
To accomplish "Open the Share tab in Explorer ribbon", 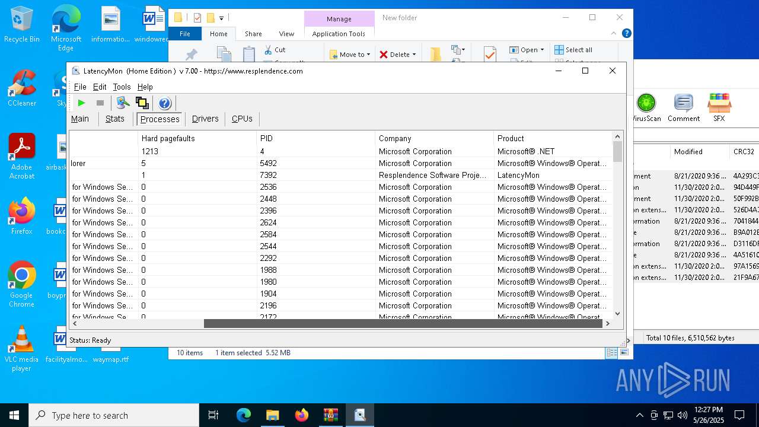I will click(253, 34).
